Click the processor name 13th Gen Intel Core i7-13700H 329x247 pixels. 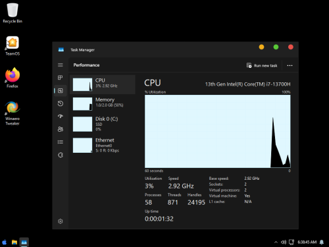point(247,84)
